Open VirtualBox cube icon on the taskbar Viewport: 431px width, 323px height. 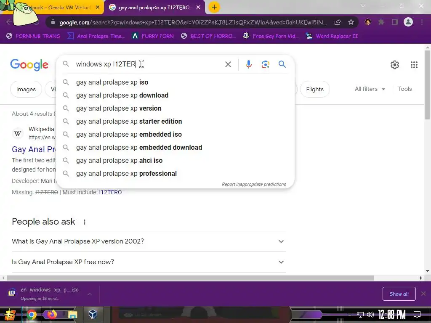tap(93, 315)
